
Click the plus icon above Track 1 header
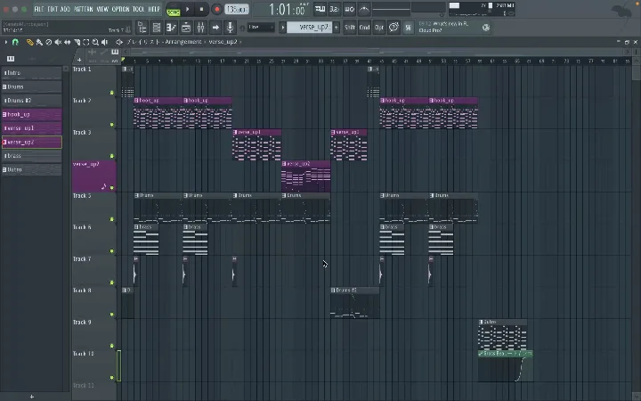pos(79,60)
